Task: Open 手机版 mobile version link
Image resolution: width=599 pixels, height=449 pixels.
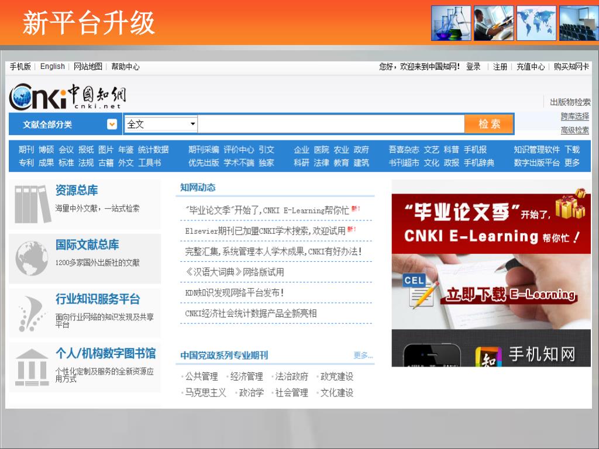Action: (x=20, y=67)
